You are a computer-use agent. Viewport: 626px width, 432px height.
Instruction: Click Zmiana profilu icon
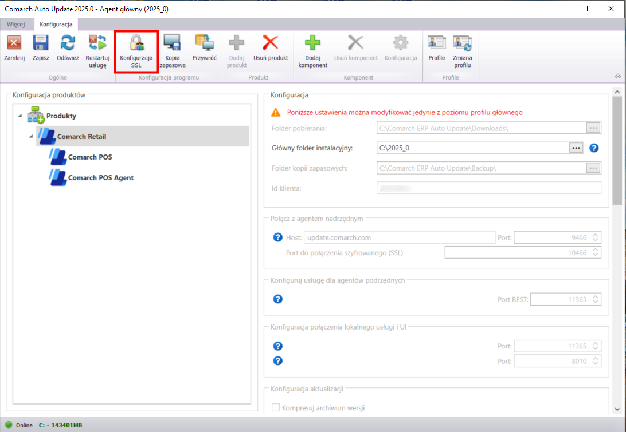[462, 43]
